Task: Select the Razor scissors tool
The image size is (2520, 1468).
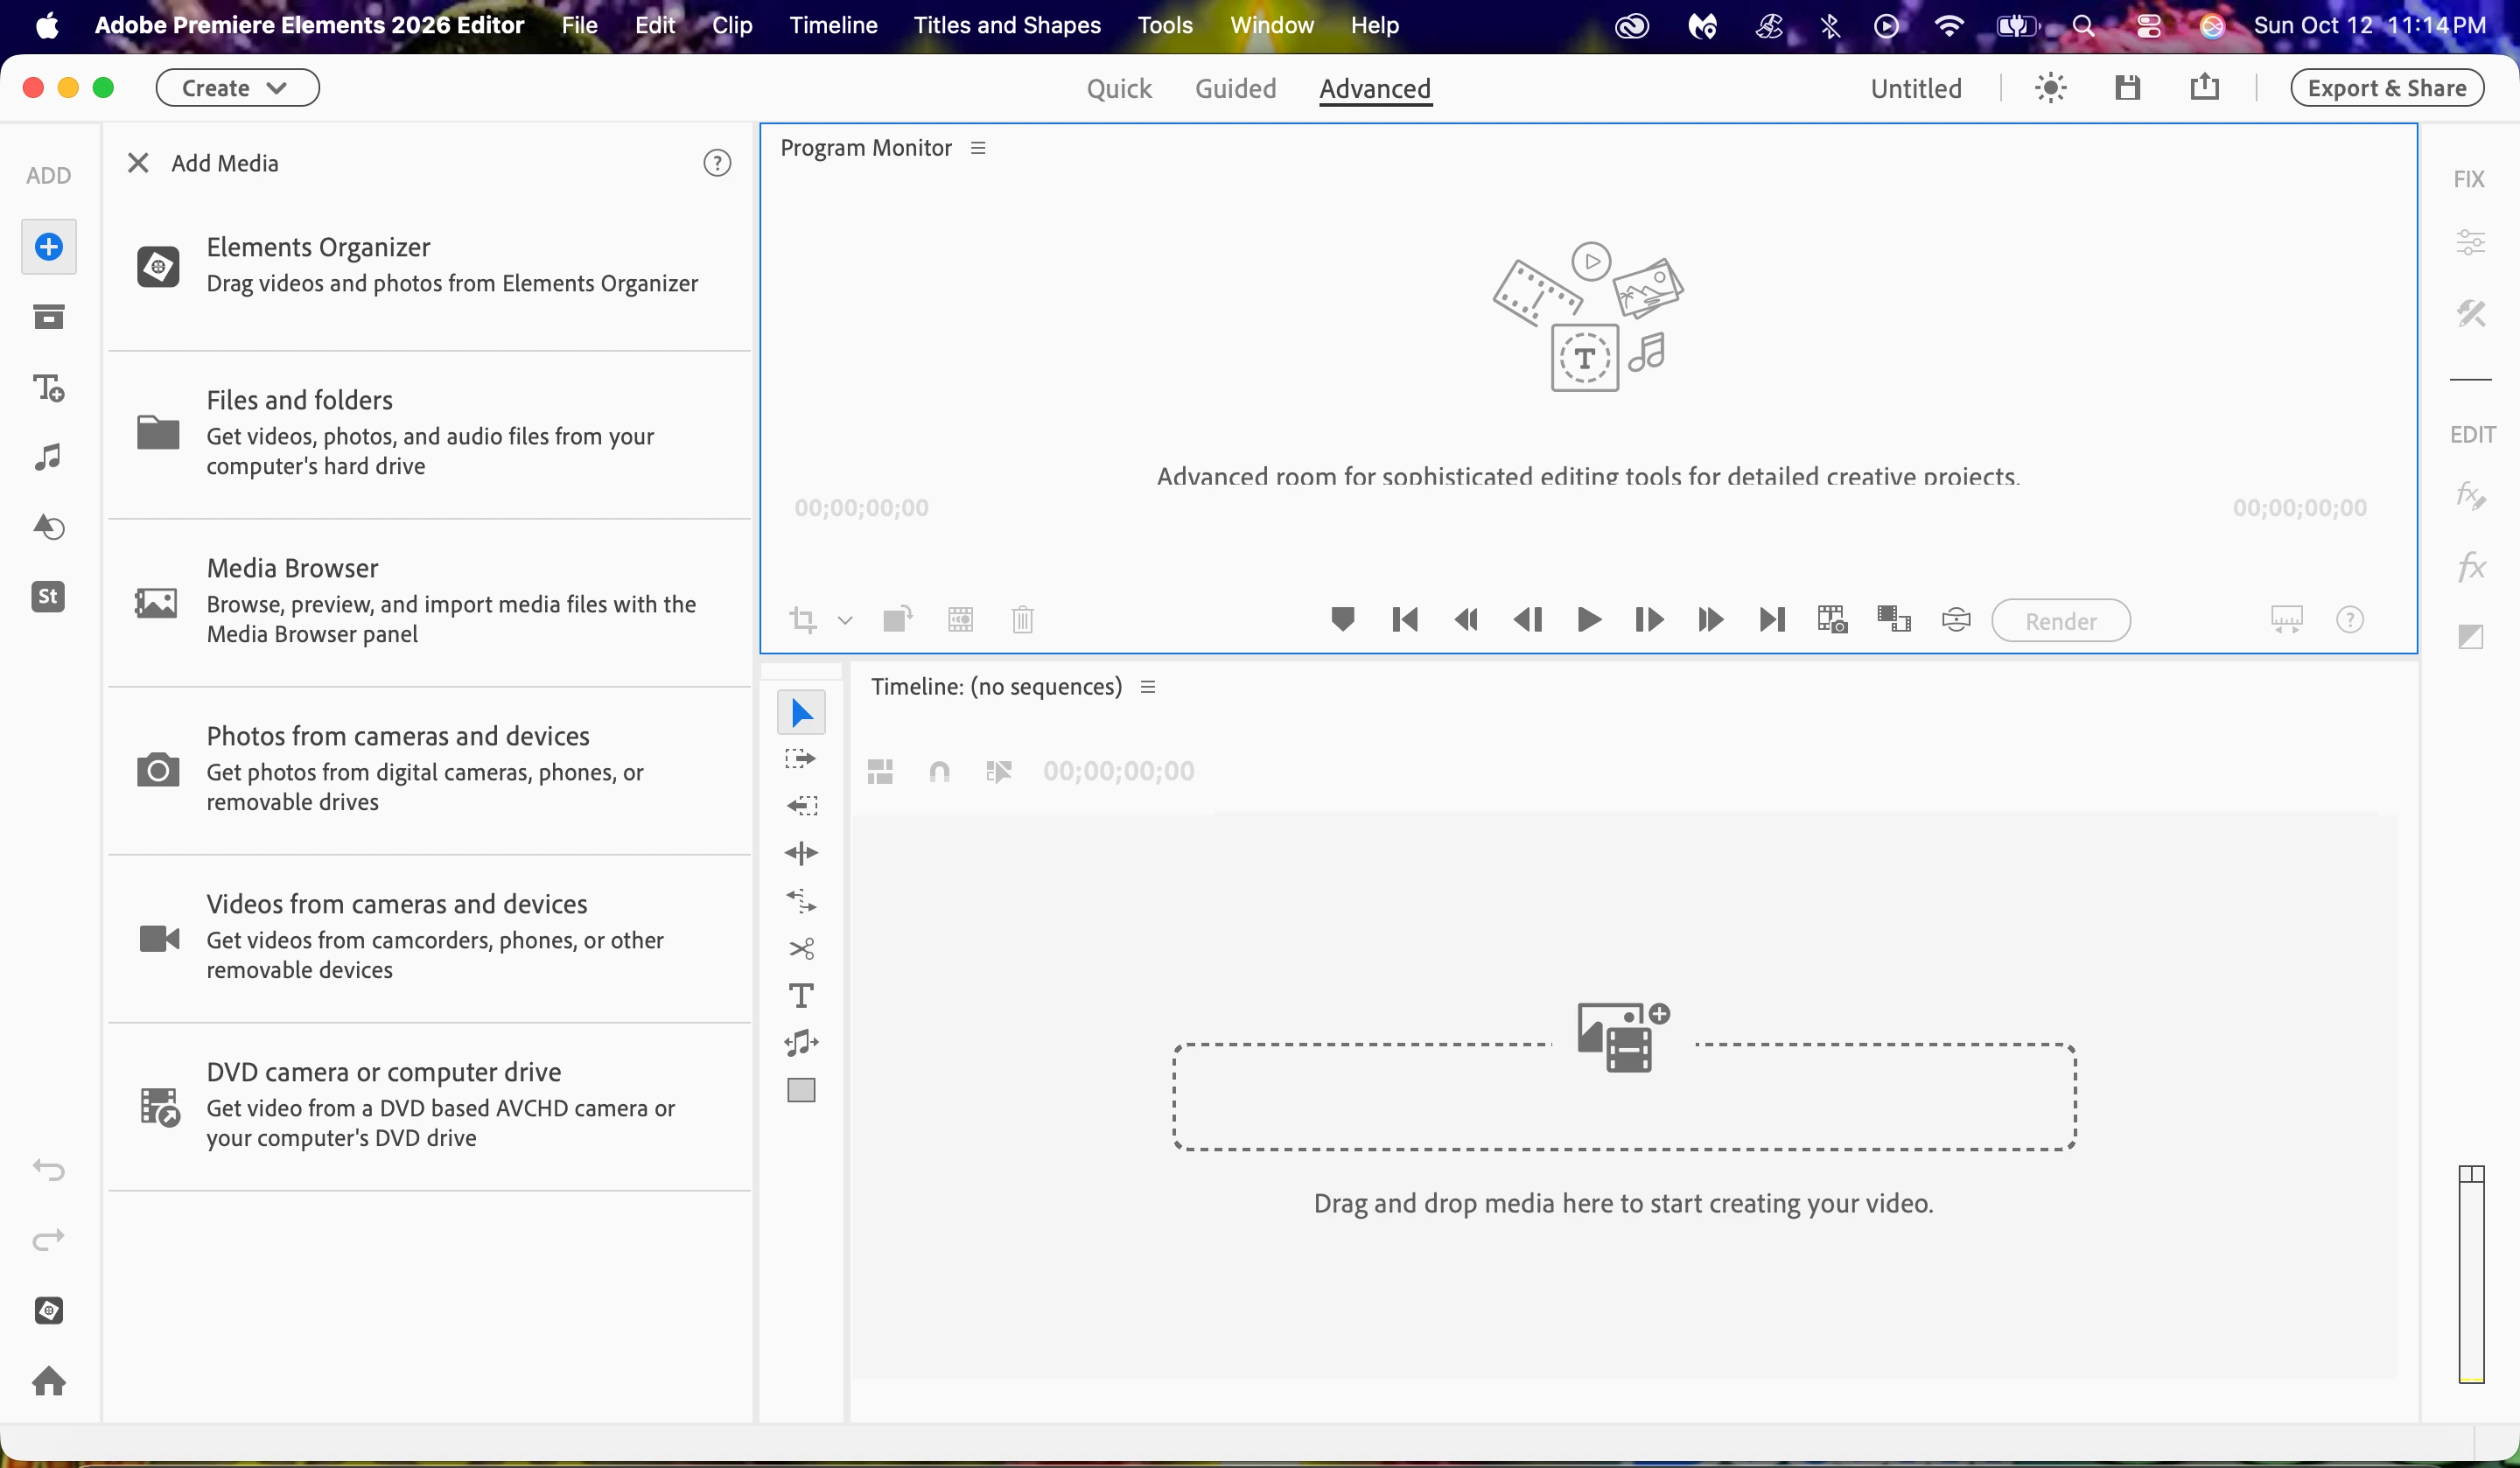Action: click(801, 948)
